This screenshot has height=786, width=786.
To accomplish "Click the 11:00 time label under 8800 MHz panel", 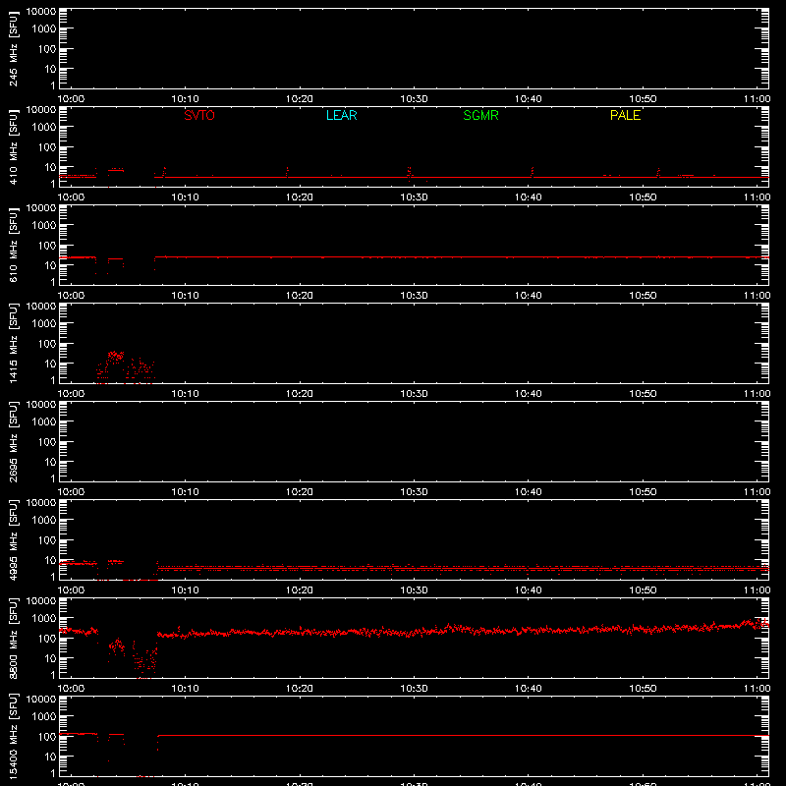I will (x=757, y=689).
